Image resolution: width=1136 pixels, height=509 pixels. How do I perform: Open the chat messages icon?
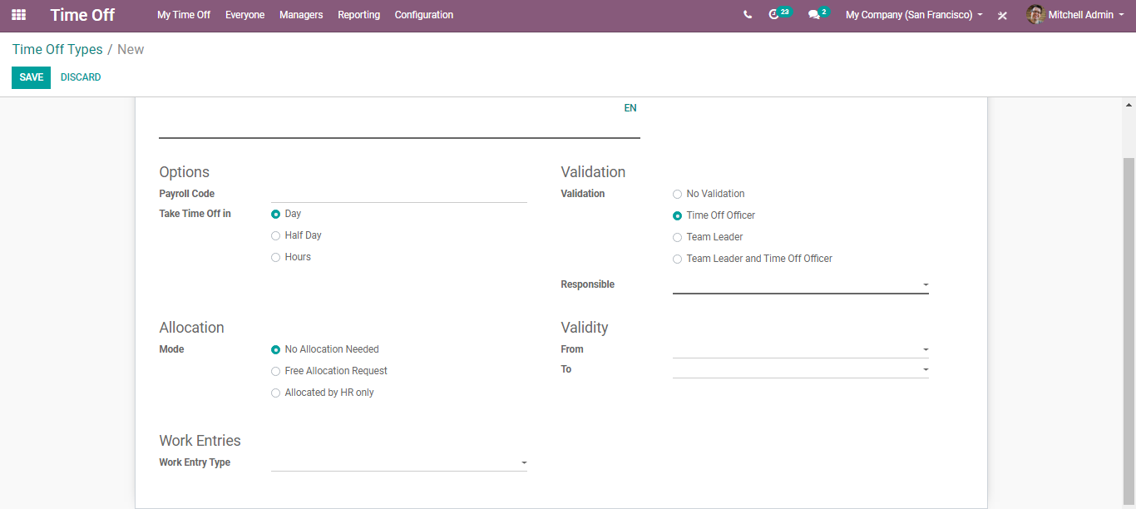coord(813,15)
